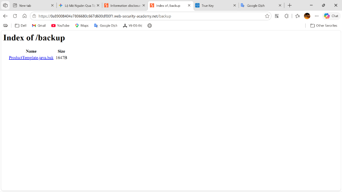Screen dimensions: 342x192
Task: Open the Gmail bookmark
Action: [39, 26]
